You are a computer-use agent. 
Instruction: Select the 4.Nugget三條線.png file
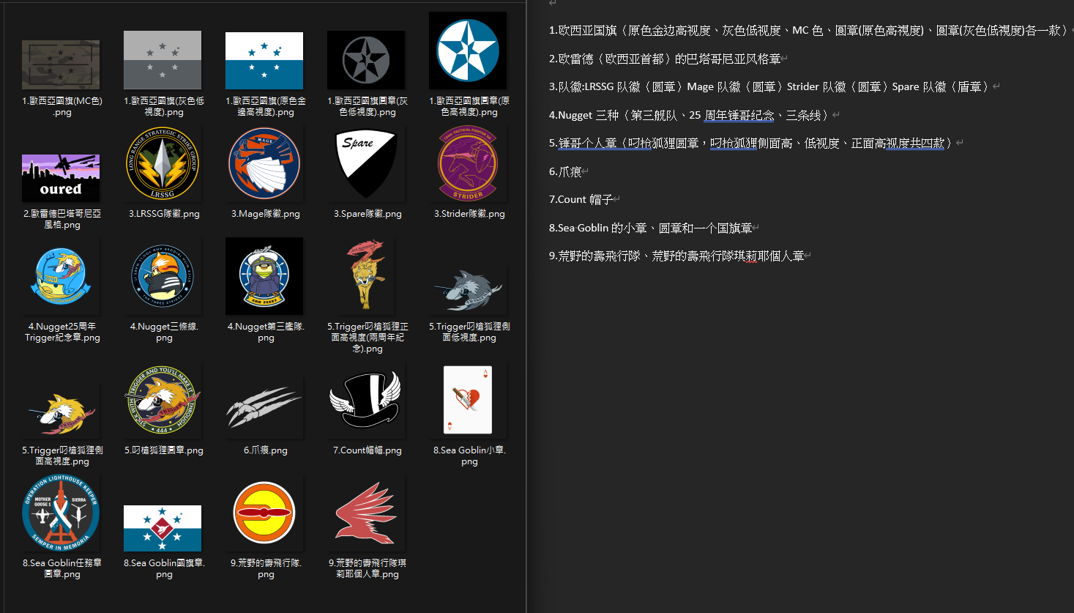click(163, 277)
